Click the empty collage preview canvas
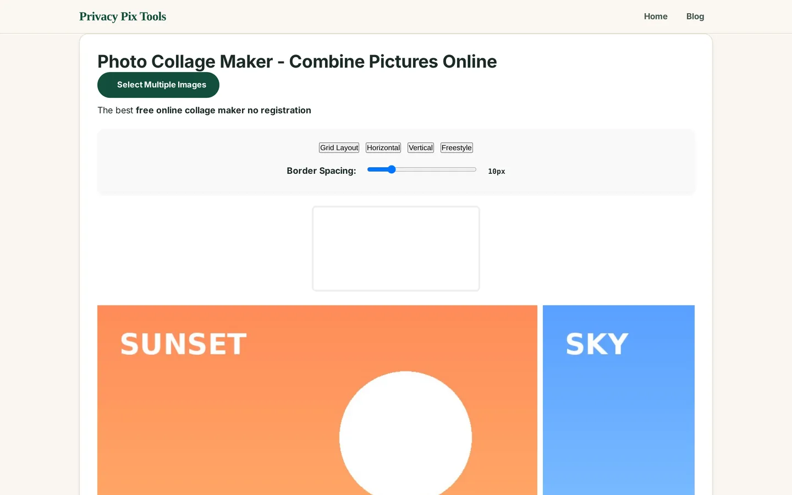The image size is (792, 495). point(396,249)
